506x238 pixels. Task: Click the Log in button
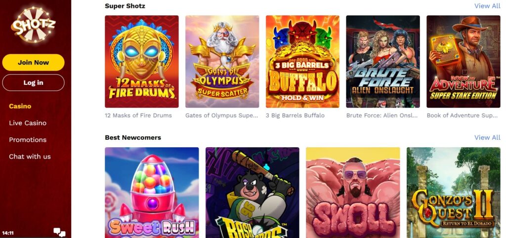(x=33, y=82)
